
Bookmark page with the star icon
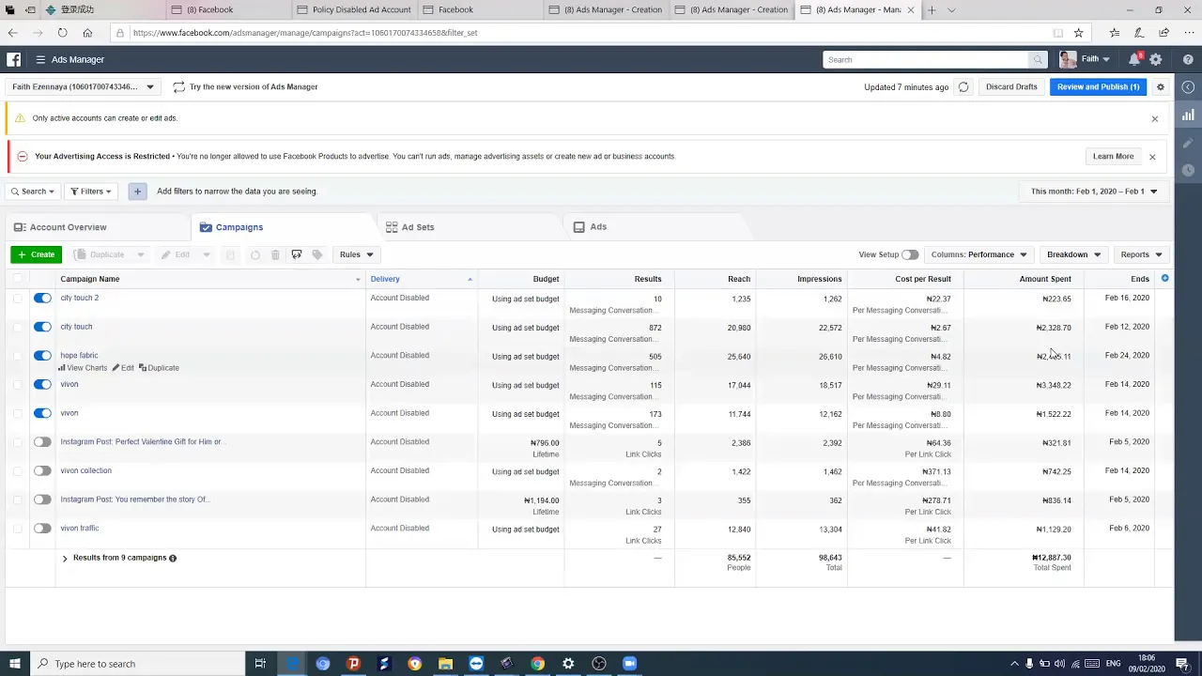[x=1079, y=33]
